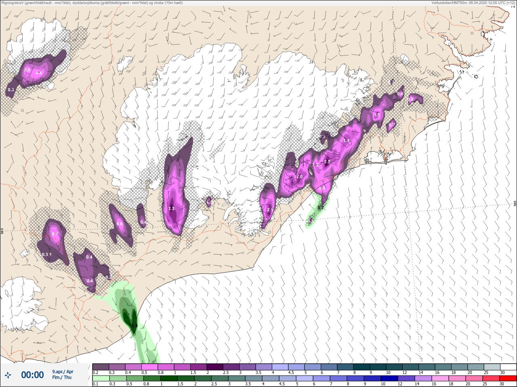517x387 pixels.
Task: Click the 2.3 snowfall value on the map
Action: point(171,209)
